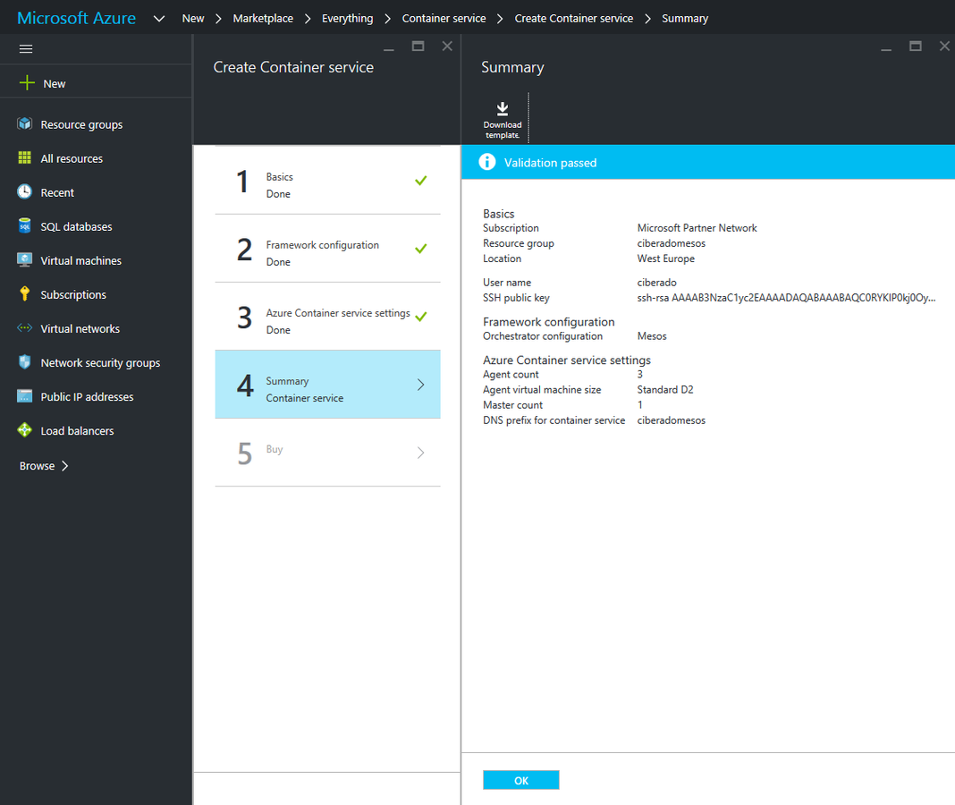This screenshot has width=955, height=805.
Task: Click the green plus New icon
Action: click(x=27, y=83)
